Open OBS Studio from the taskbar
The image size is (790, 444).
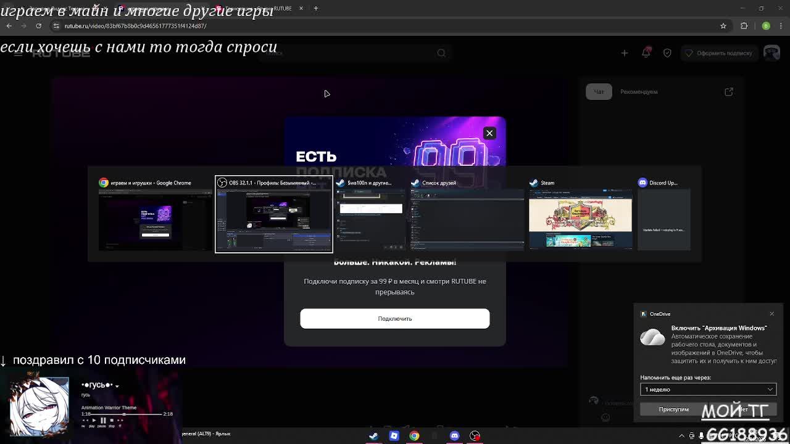(x=475, y=436)
